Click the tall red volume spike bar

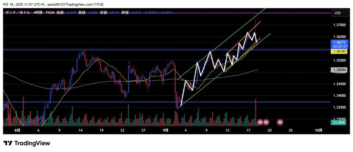[x=255, y=110]
